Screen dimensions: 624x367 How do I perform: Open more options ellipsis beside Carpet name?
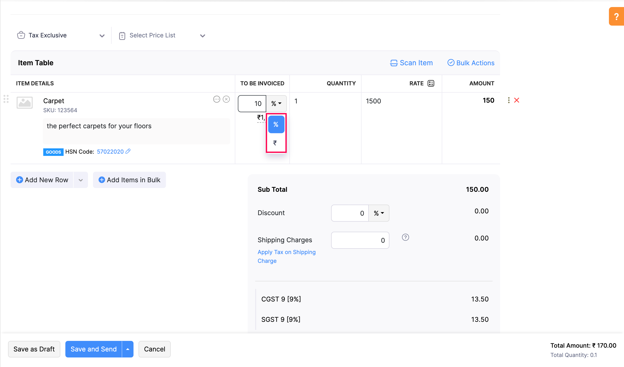click(216, 99)
